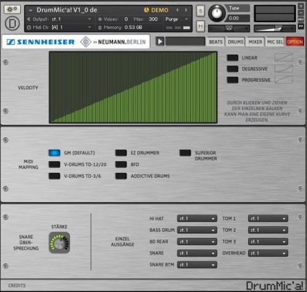Image resolution: width=307 pixels, height=292 pixels.
Task: Select ADDICTIVE DRUMS mapping
Action: pyautogui.click(x=121, y=176)
